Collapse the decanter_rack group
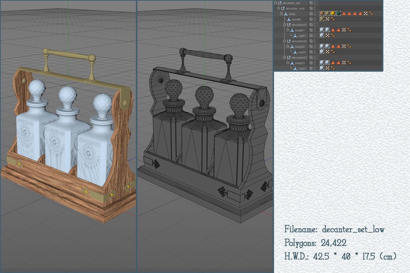 tap(279, 8)
